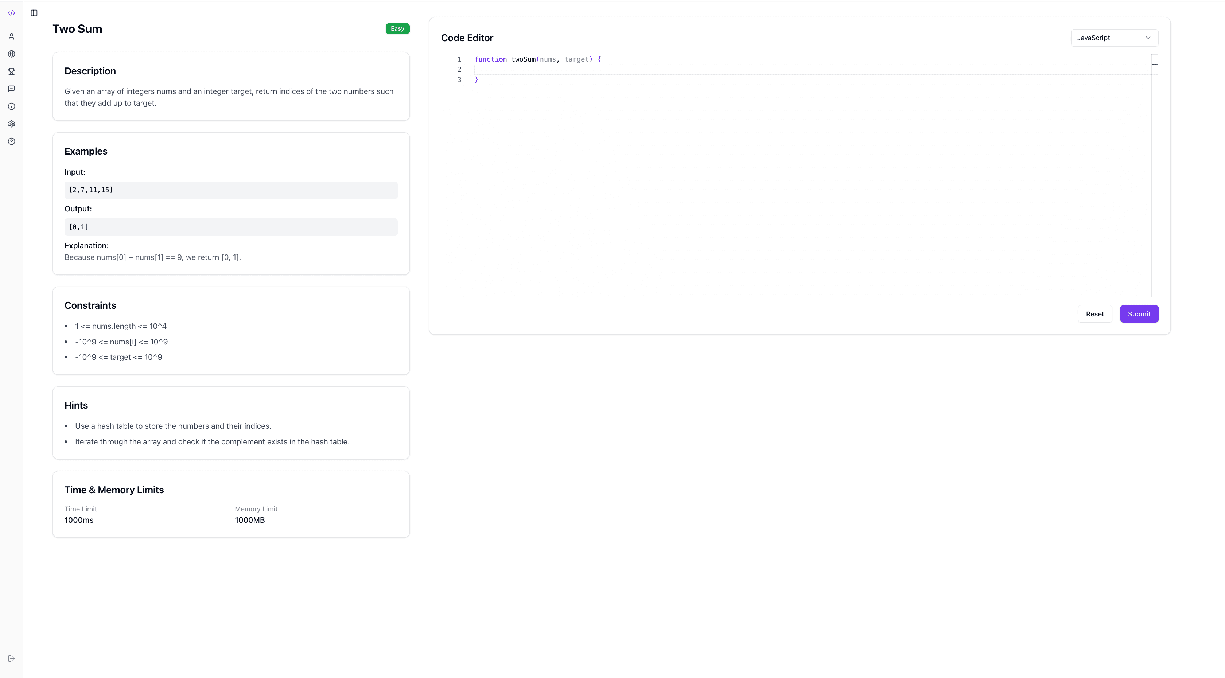Viewport: 1225px width, 678px height.
Task: Click the Easy difficulty badge
Action: (x=397, y=28)
